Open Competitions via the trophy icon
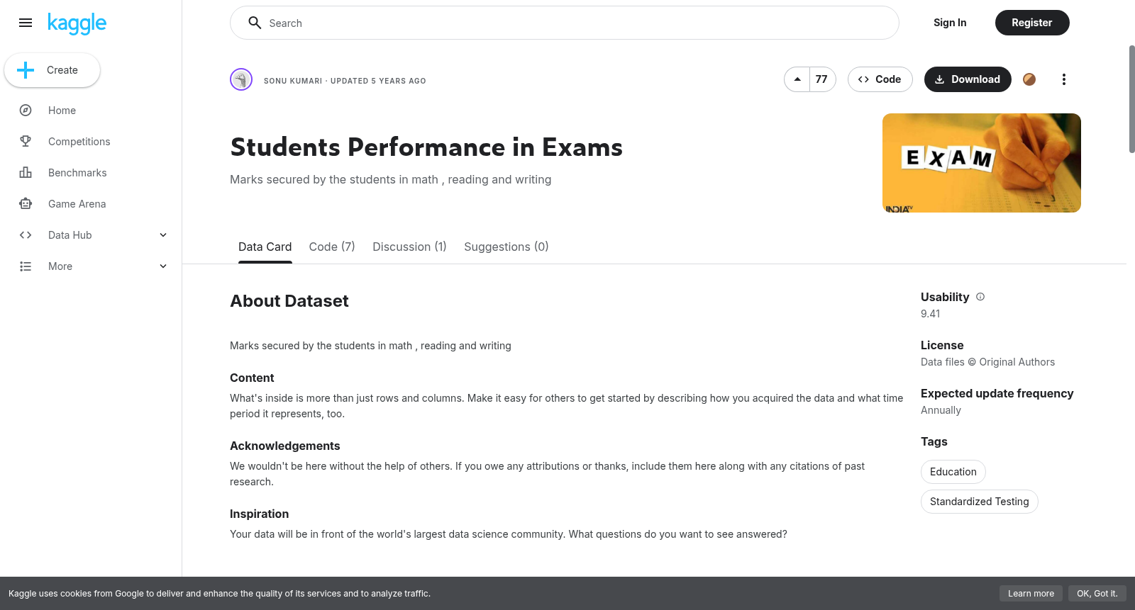The image size is (1135, 610). click(26, 142)
